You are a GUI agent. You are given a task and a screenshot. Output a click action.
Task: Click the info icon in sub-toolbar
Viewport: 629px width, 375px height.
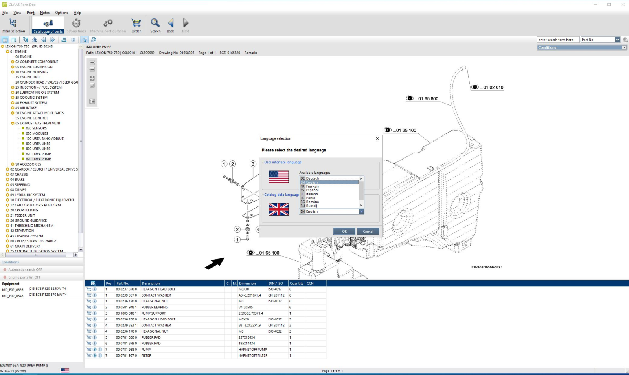pos(73,40)
